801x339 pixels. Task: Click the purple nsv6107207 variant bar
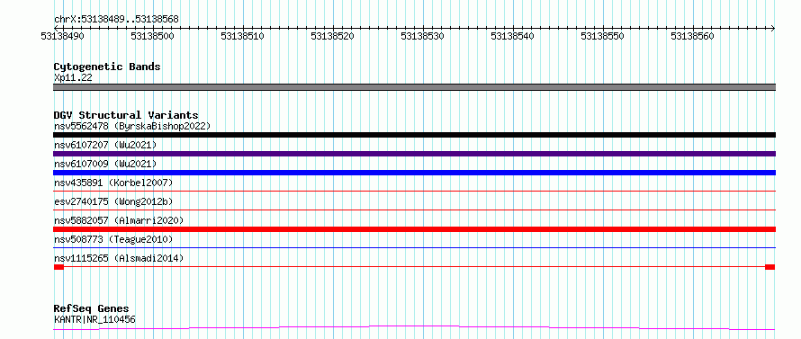(x=414, y=154)
